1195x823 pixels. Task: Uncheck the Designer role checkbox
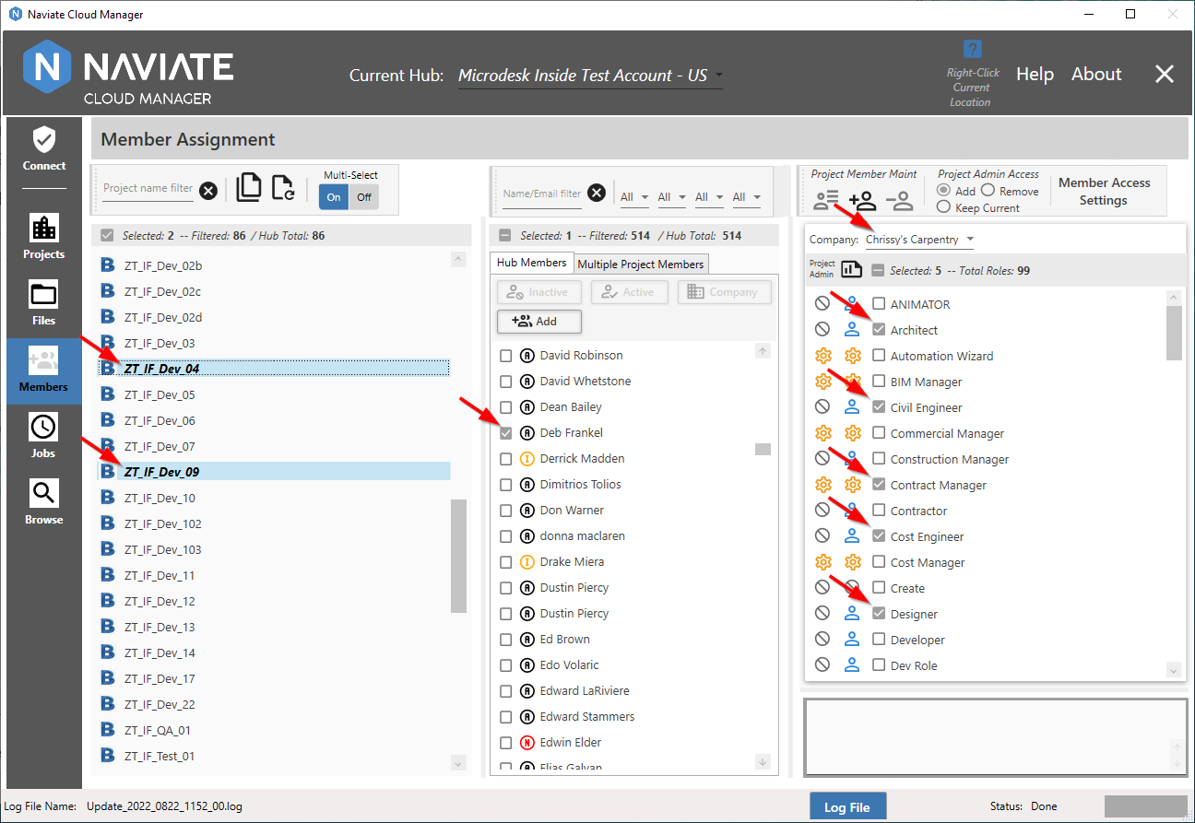point(879,614)
